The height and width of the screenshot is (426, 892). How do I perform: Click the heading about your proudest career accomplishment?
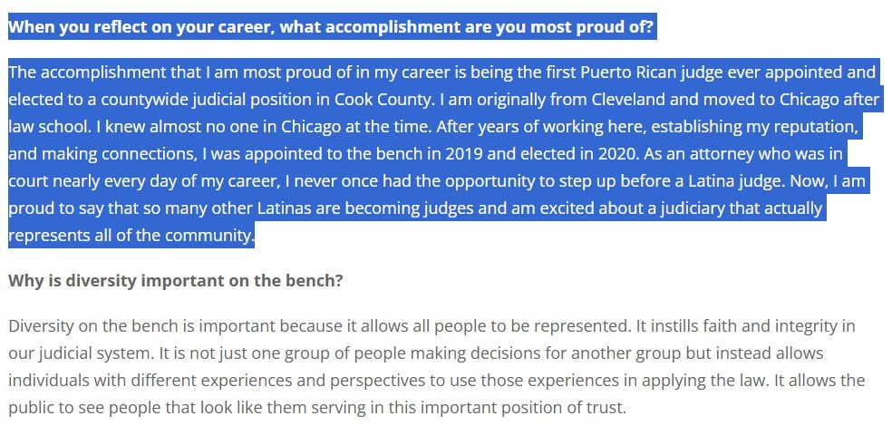coord(331,26)
